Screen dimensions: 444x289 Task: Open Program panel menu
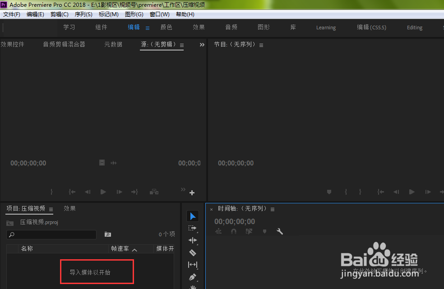coord(261,45)
